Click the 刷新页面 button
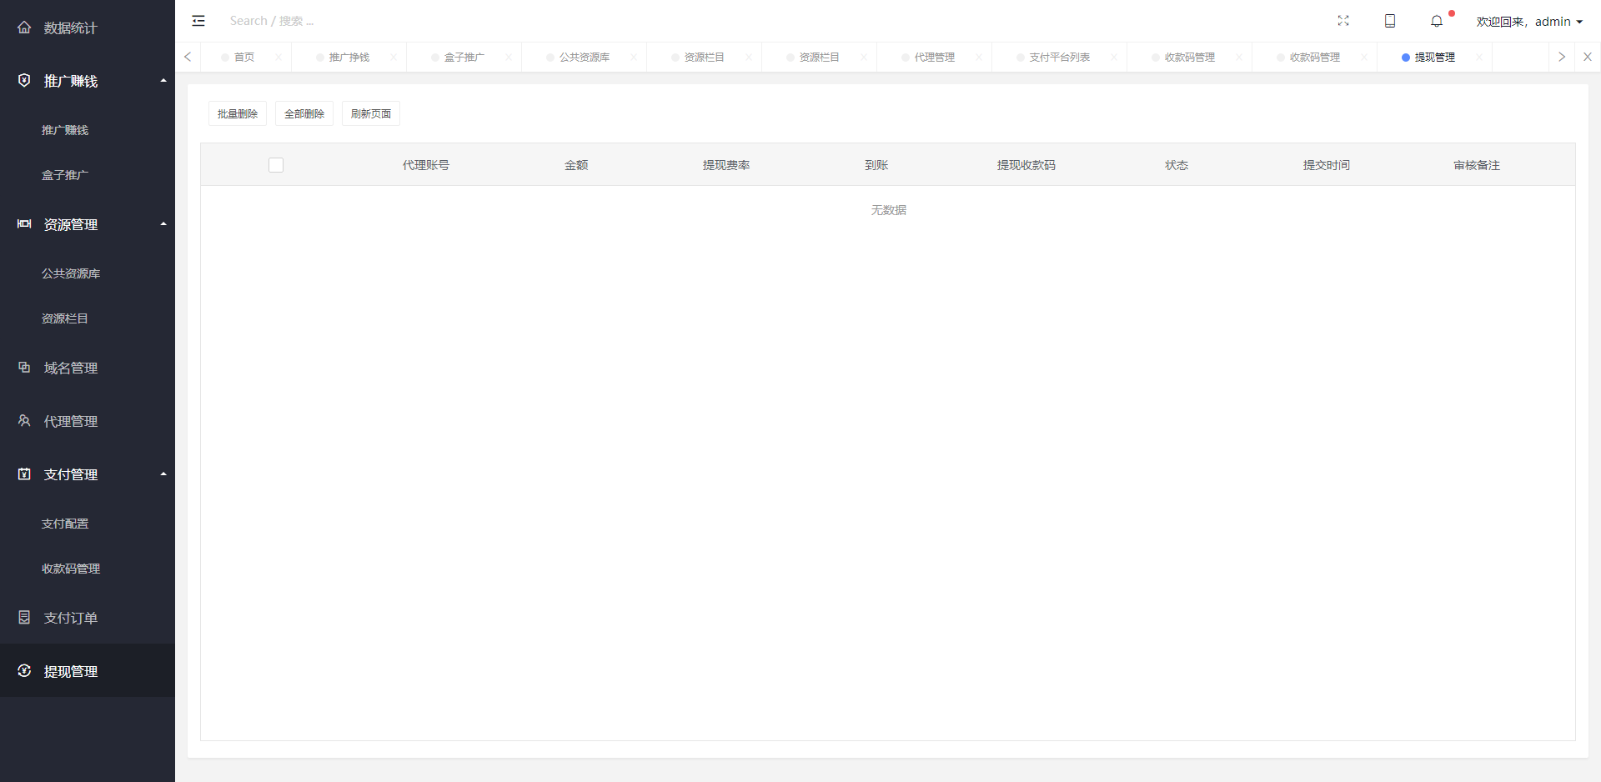Image resolution: width=1601 pixels, height=782 pixels. point(371,113)
